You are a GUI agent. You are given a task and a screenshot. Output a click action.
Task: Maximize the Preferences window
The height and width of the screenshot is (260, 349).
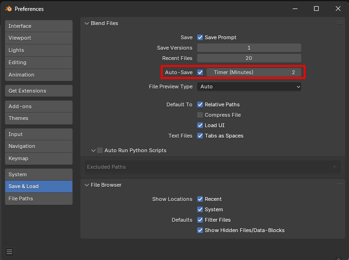click(316, 9)
